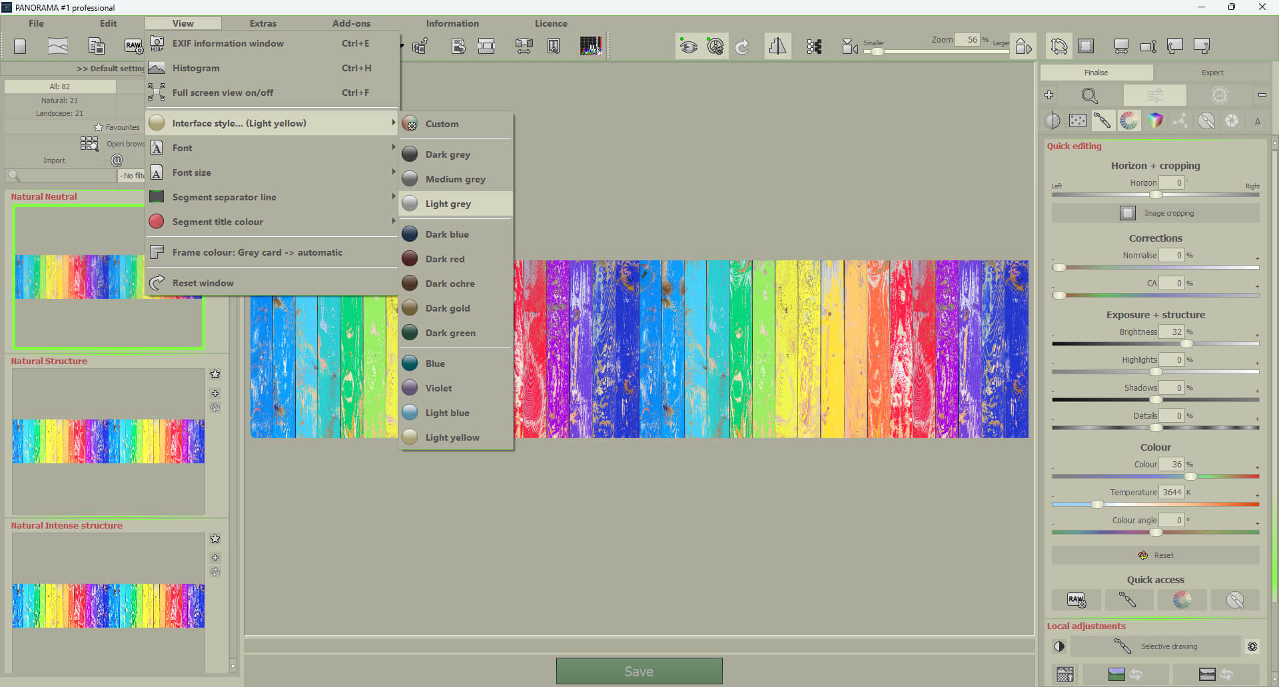The image size is (1279, 687).
Task: Click the magnifier search icon in Finalise panel
Action: [1090, 95]
